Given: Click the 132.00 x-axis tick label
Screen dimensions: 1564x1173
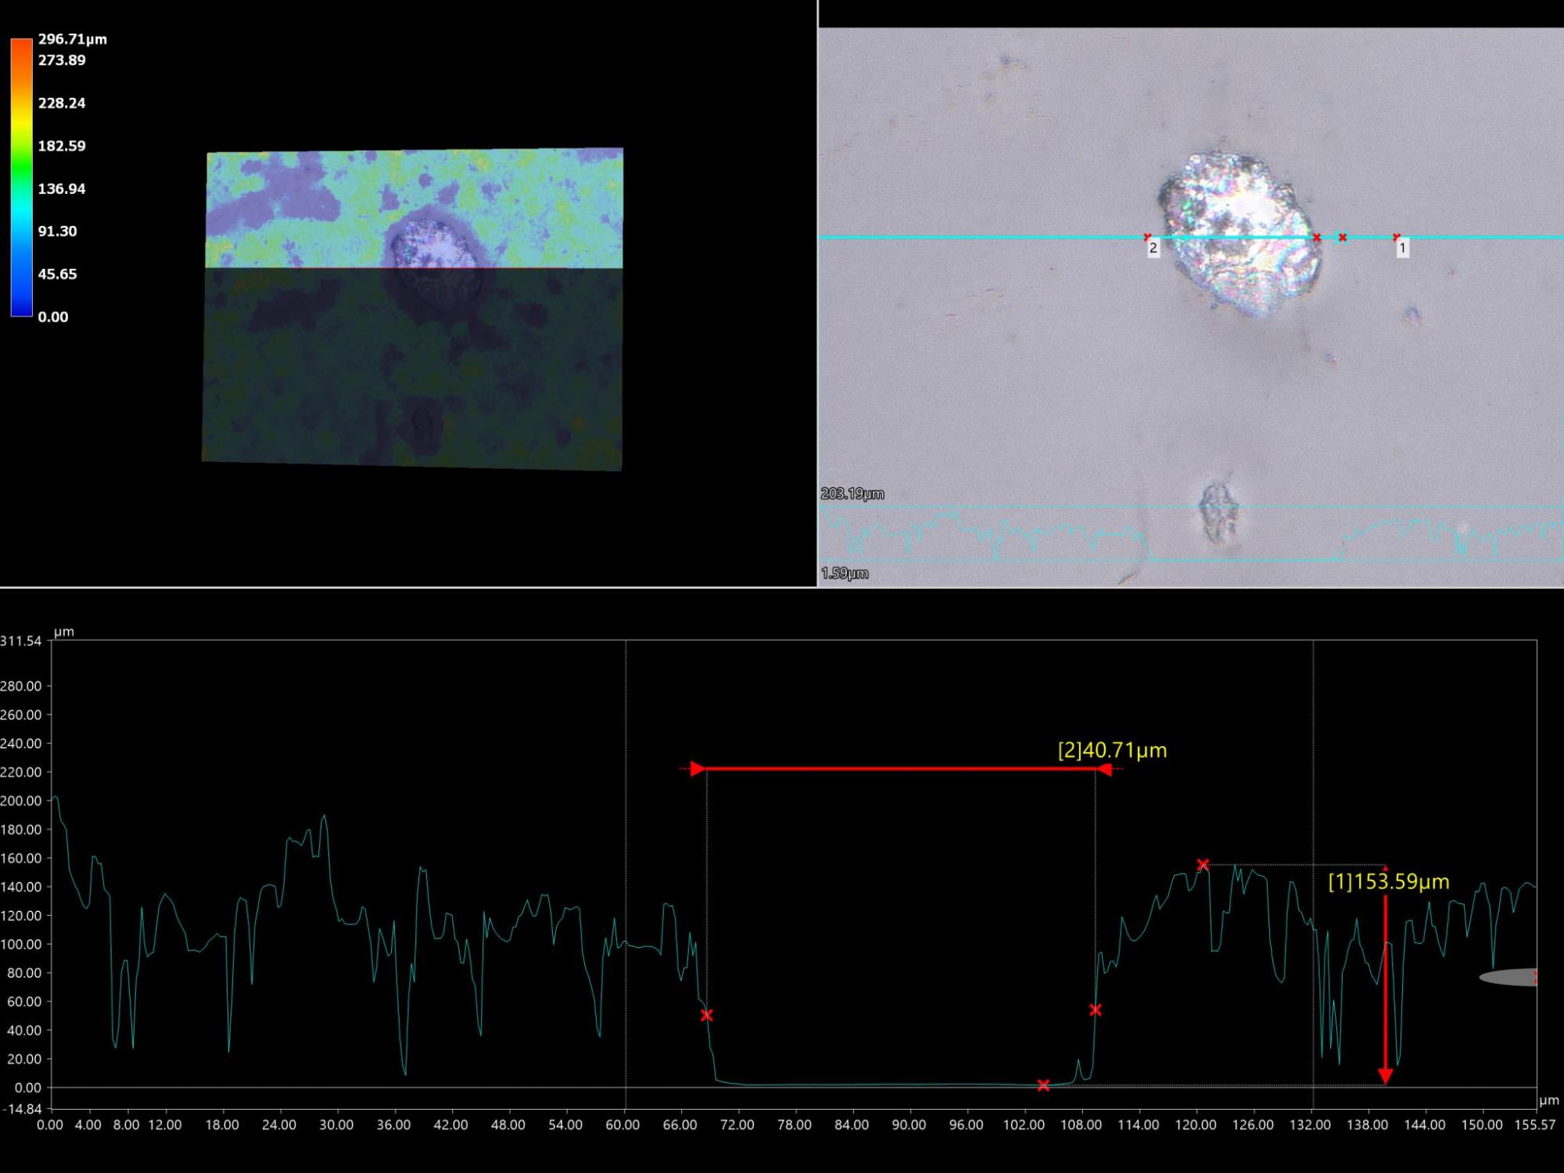Looking at the screenshot, I should click(1310, 1125).
